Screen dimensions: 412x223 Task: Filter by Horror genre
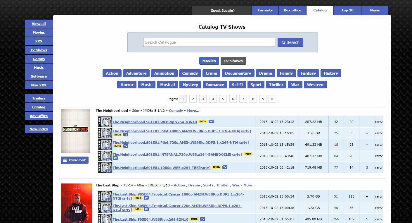(127, 85)
